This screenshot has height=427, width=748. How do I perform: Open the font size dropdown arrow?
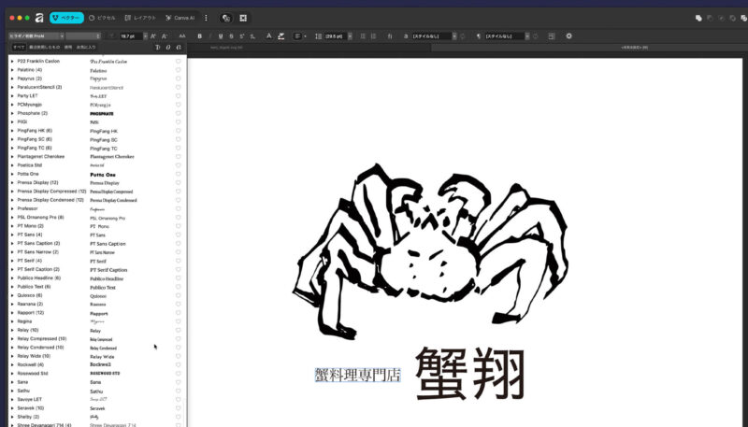coord(145,36)
